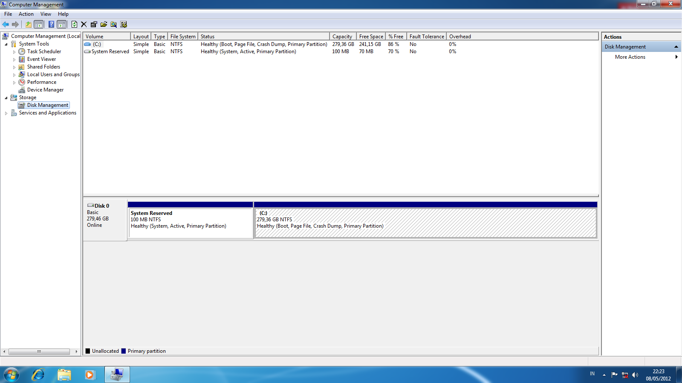Viewport: 682px width, 383px height.
Task: Click the black X delete icon in toolbar
Action: point(84,24)
